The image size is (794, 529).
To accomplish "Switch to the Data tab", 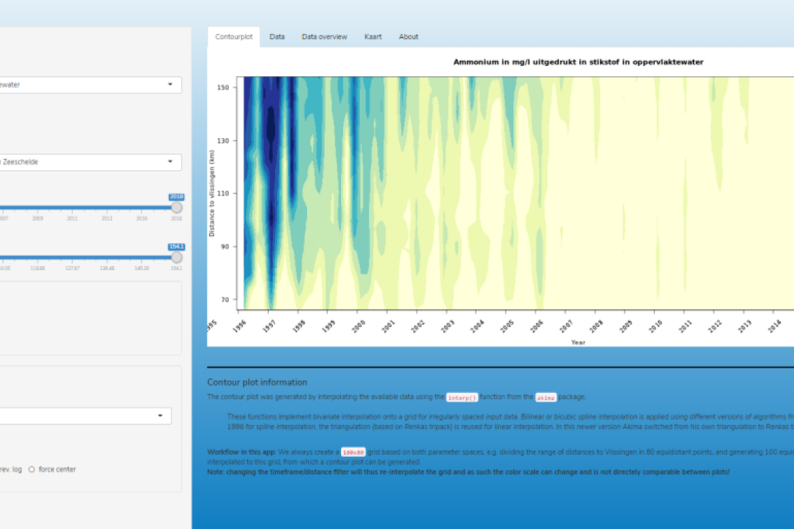I will coord(277,37).
